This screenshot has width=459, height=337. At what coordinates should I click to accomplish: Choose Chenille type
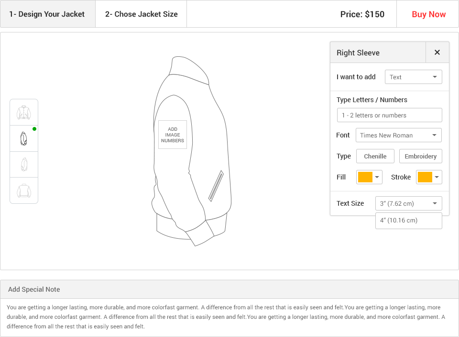coord(375,156)
